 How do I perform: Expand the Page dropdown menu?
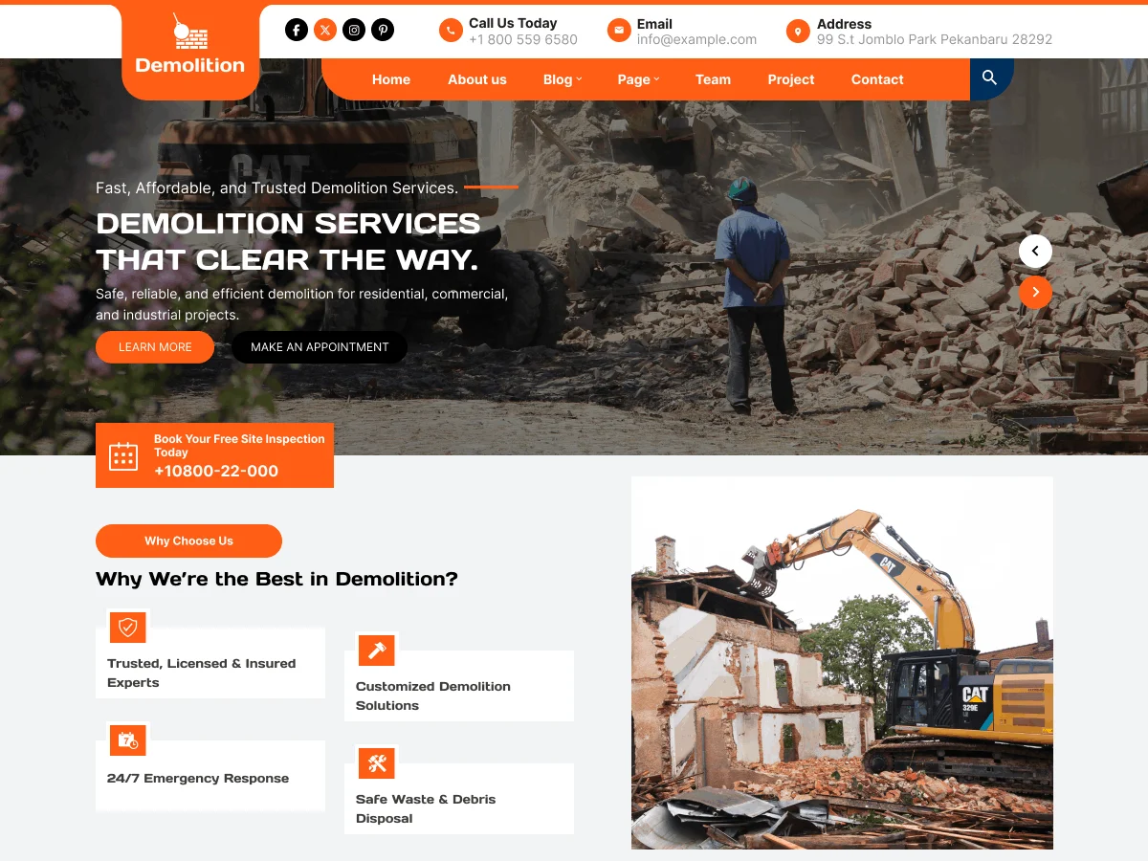coord(638,79)
